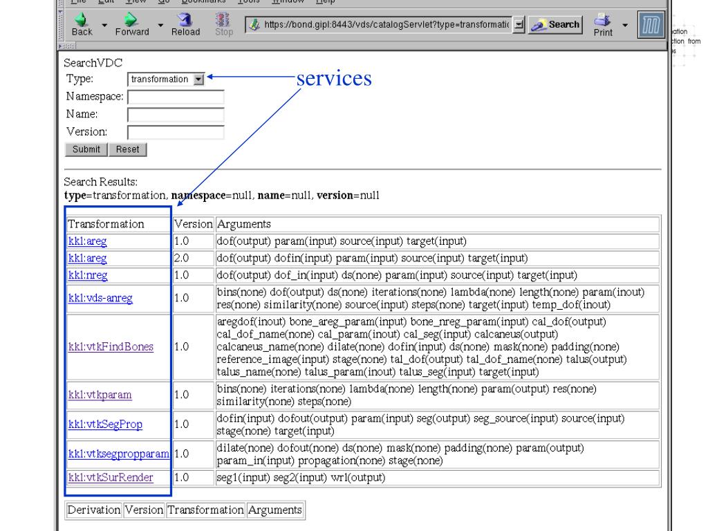708x531 pixels.
Task: Click the Arguments header in the lower table
Action: [x=275, y=510]
